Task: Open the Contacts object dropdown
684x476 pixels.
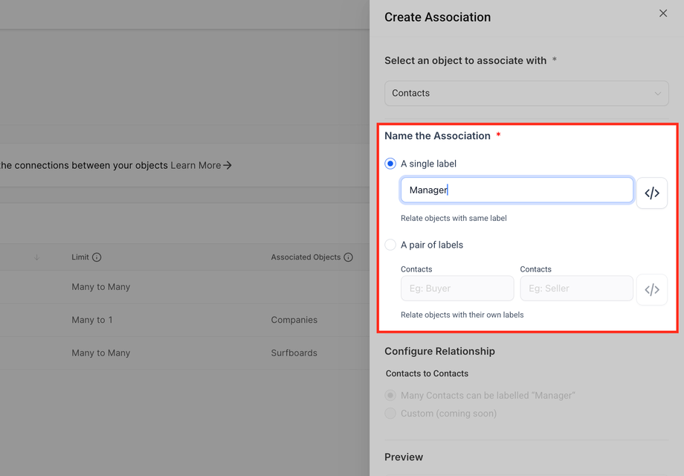Action: (526, 93)
